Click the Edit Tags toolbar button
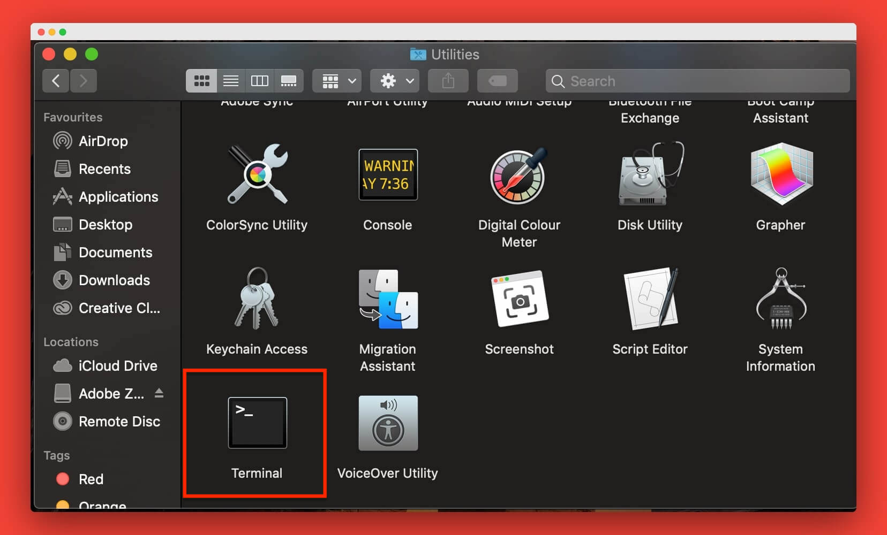 point(498,81)
